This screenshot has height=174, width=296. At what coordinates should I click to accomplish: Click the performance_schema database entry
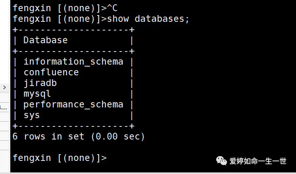coord(73,104)
